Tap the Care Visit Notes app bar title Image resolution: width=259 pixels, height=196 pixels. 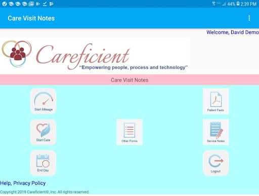(31, 18)
